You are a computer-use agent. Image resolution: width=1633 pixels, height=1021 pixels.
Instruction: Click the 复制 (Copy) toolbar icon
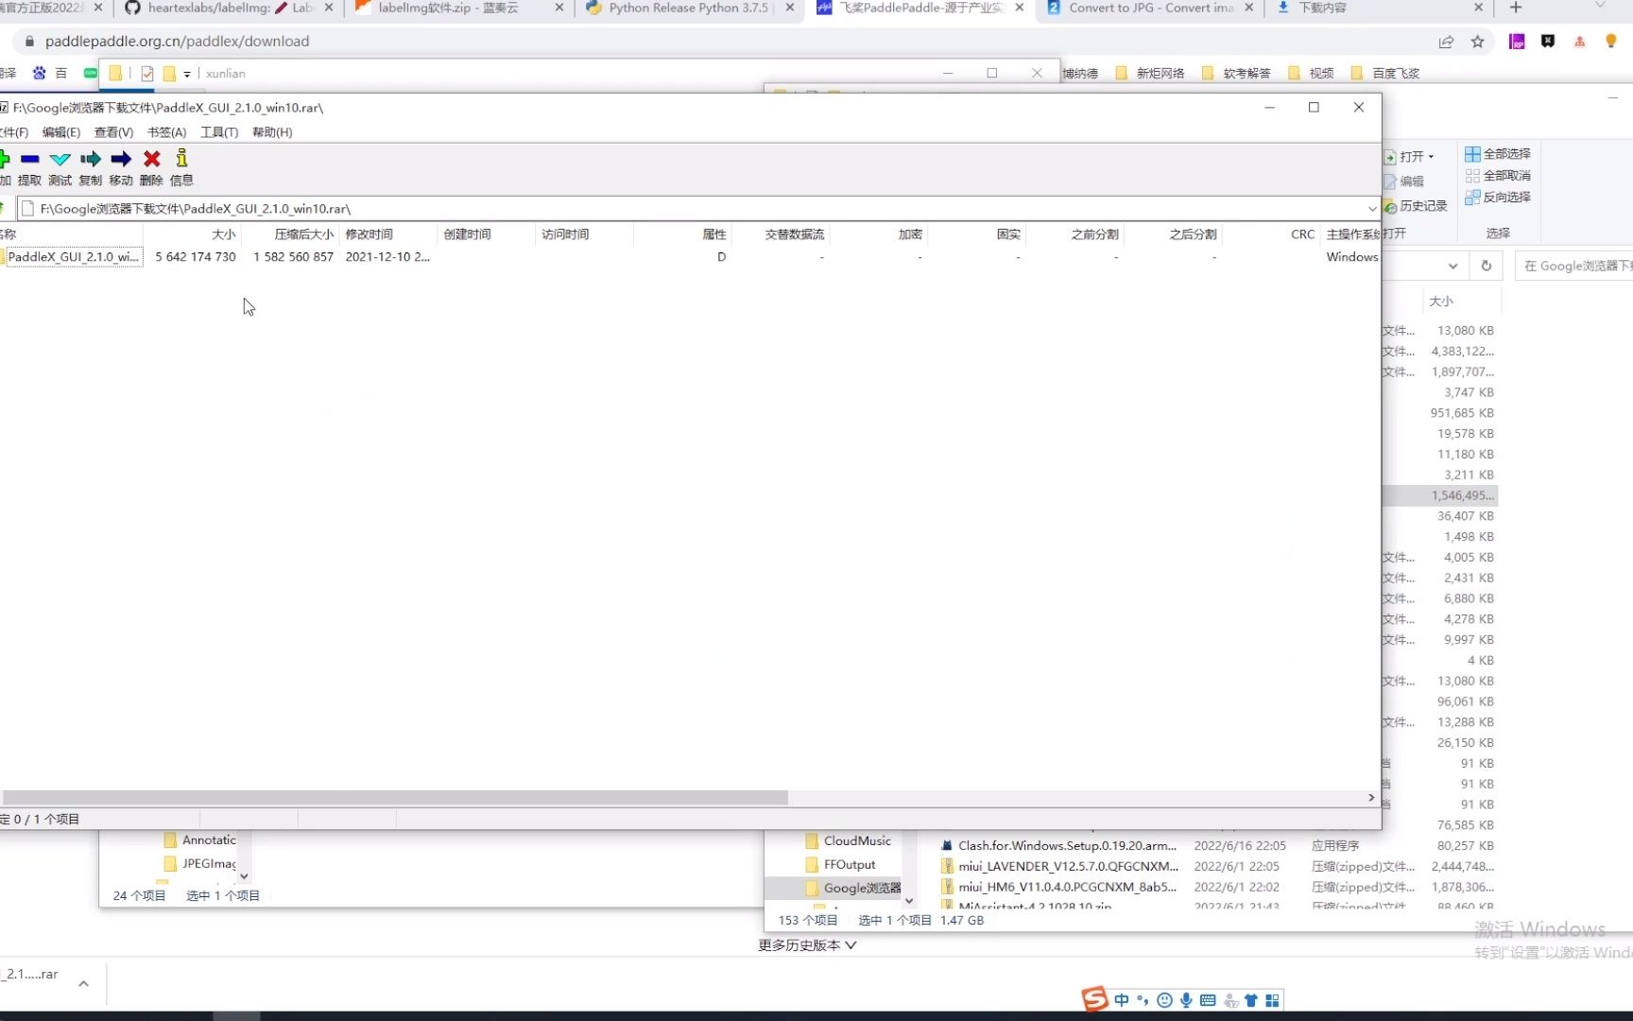[91, 167]
